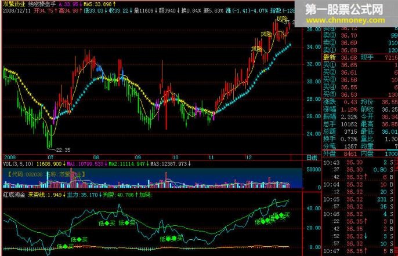Select the 10:43 tick trade row
The width and height of the screenshot is (398, 256).
point(359,162)
